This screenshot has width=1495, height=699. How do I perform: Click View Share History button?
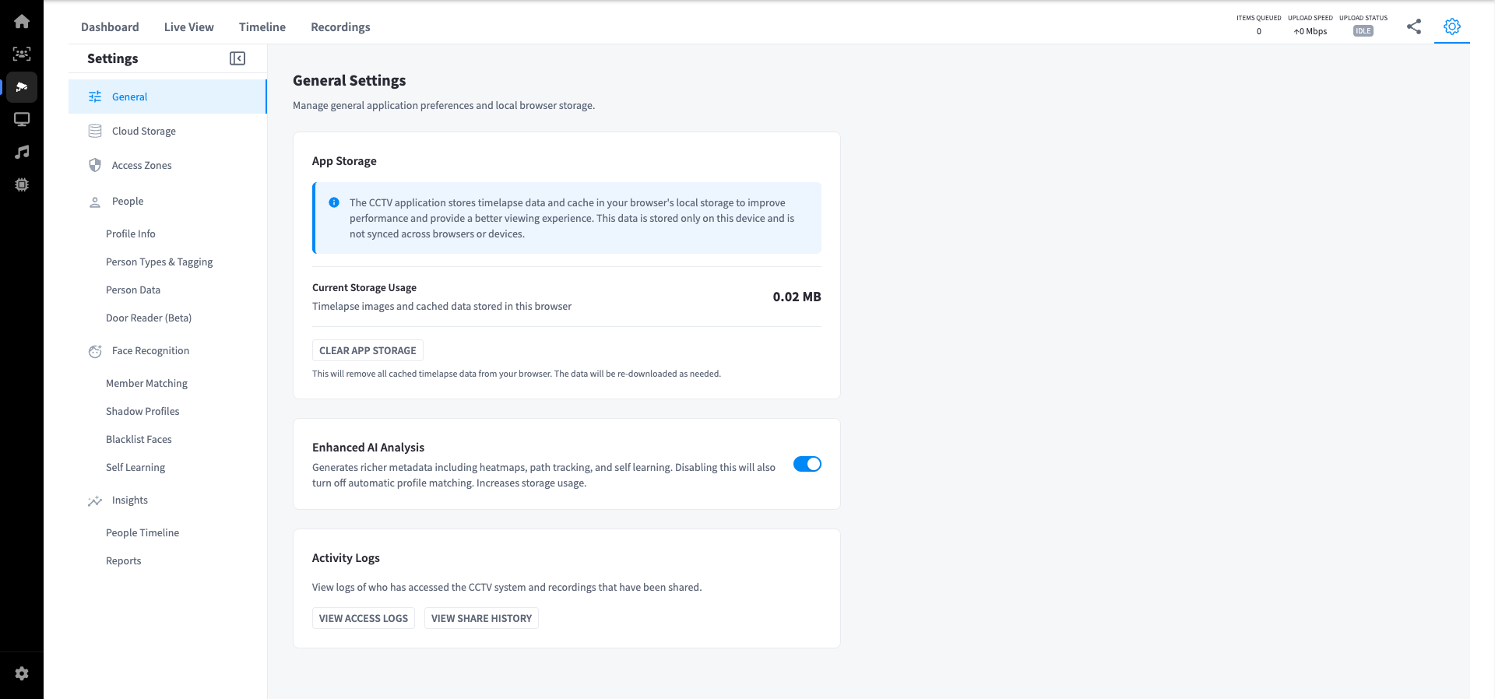coord(481,618)
